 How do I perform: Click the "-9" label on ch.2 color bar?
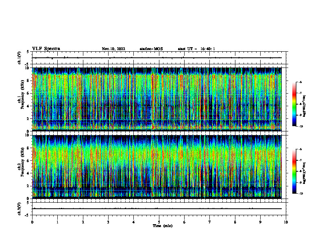click(x=300, y=182)
